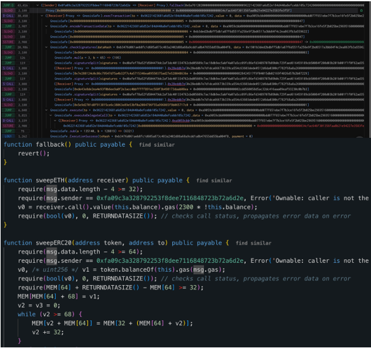Select the GnosisSafe.sub trace row
Screen dimensions: 371x348
92,131
